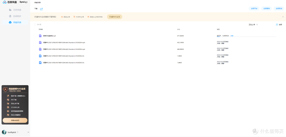This screenshot has height=137, width=286.
Task: Select the EP28 .nfo file name
Action: tap(64, 56)
